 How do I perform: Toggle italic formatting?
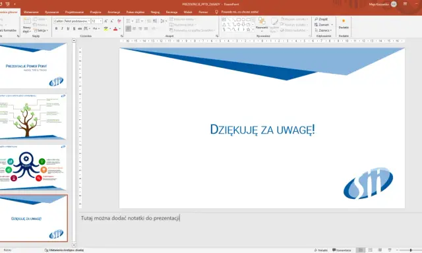click(x=62, y=28)
